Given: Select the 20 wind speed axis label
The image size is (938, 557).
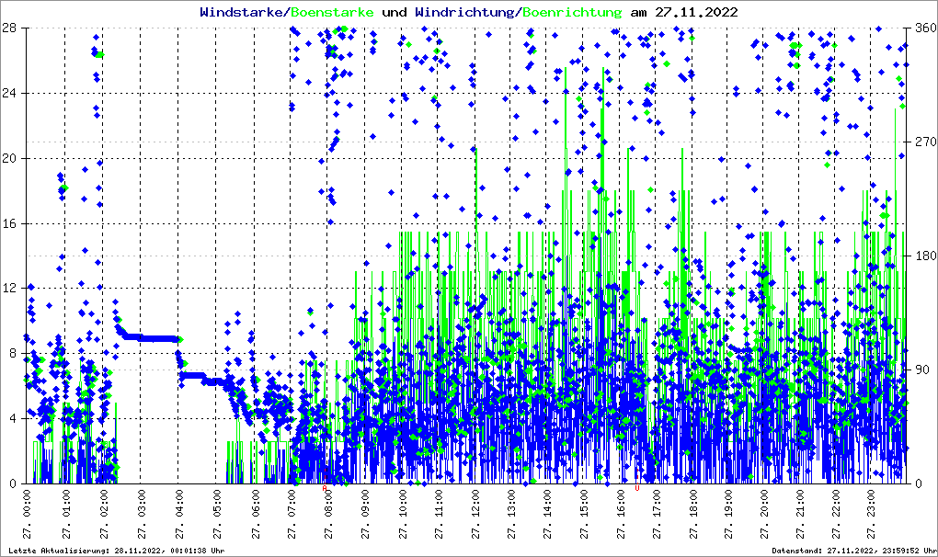Looking at the screenshot, I should pos(8,158).
